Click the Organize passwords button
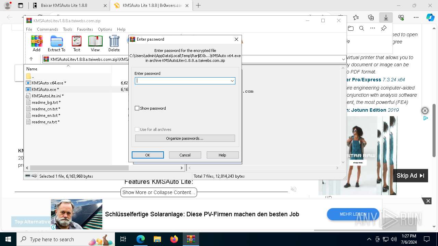This screenshot has width=438, height=246. 185,138
